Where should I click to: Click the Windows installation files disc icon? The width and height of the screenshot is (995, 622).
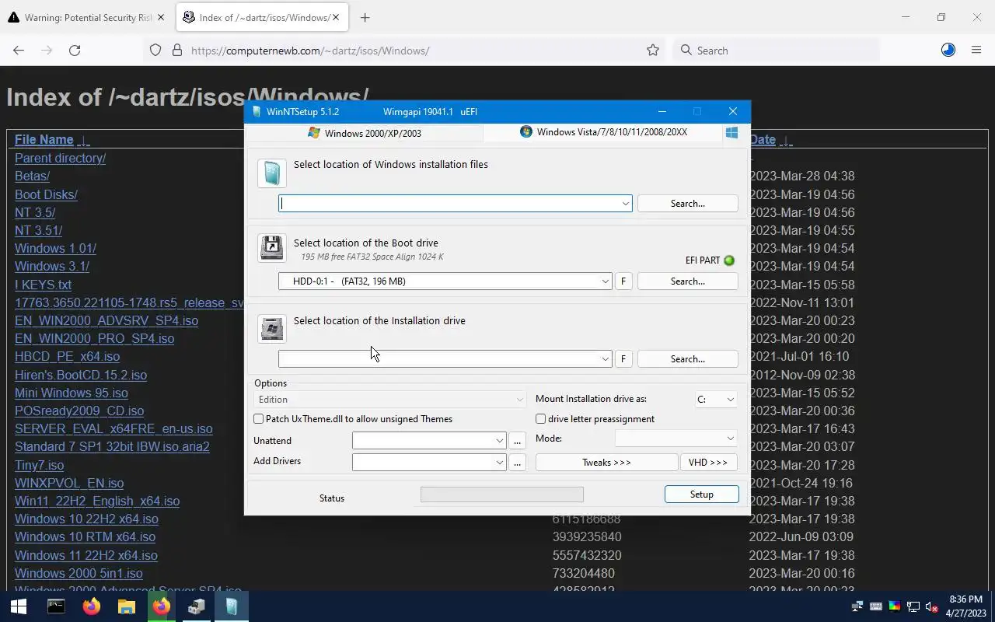click(x=272, y=173)
